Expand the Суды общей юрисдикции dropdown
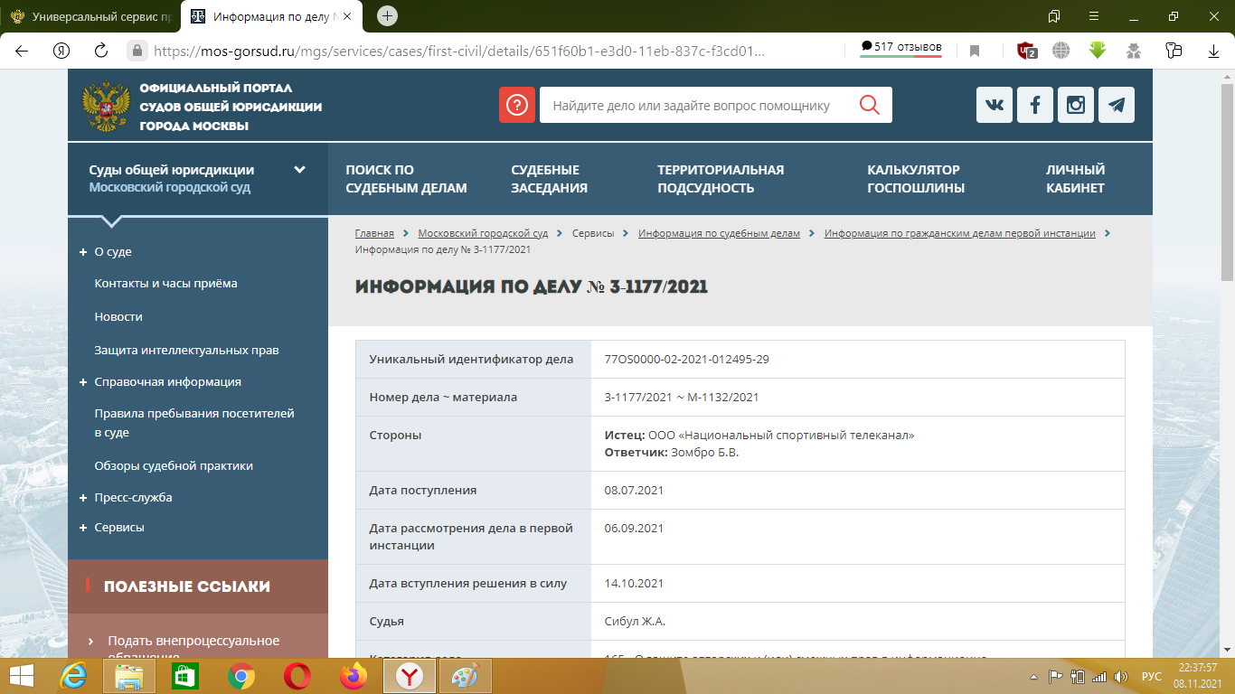 pos(300,169)
